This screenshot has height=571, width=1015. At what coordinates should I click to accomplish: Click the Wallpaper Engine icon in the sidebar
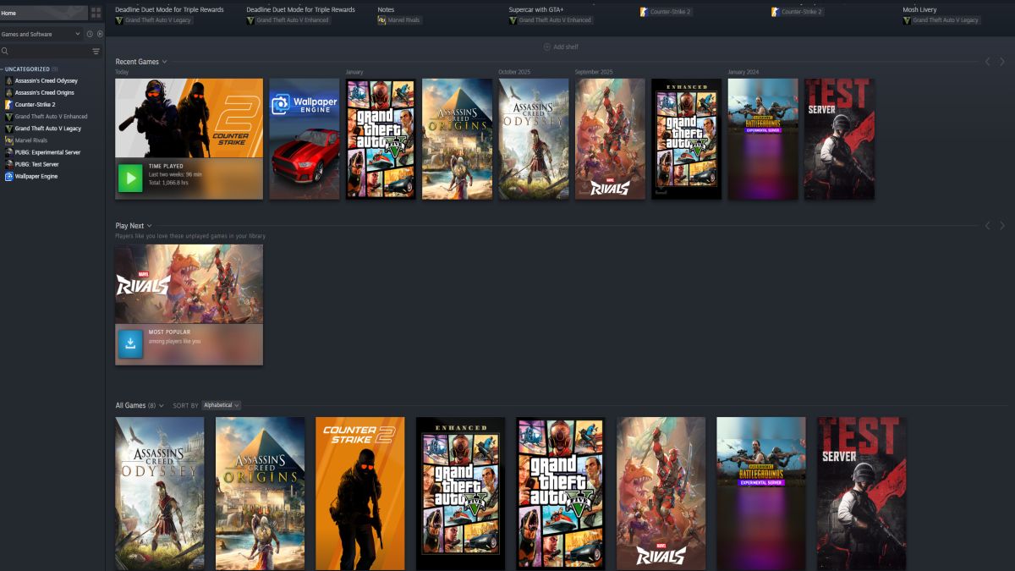(10, 176)
